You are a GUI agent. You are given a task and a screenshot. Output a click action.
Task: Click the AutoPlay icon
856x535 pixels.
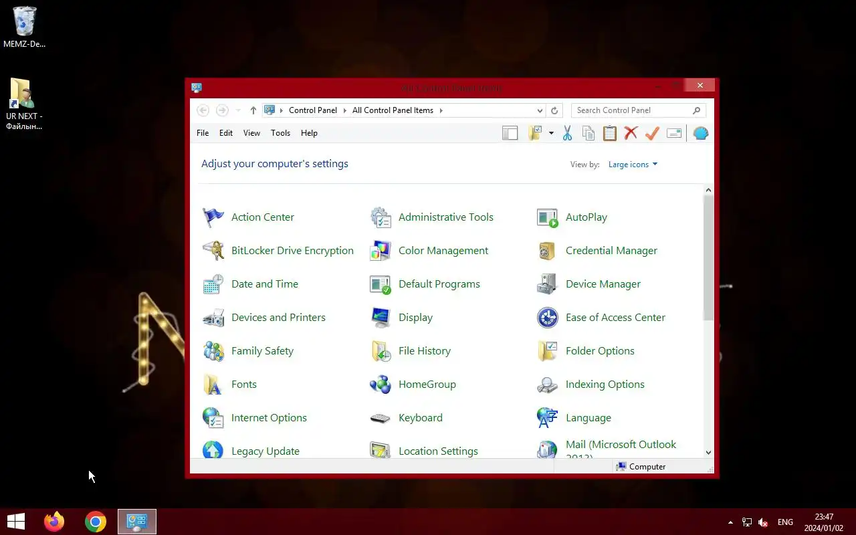tap(548, 217)
